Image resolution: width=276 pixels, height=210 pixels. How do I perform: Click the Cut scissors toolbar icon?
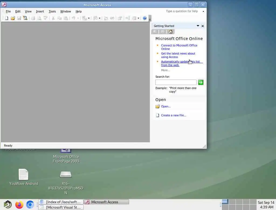53,18
